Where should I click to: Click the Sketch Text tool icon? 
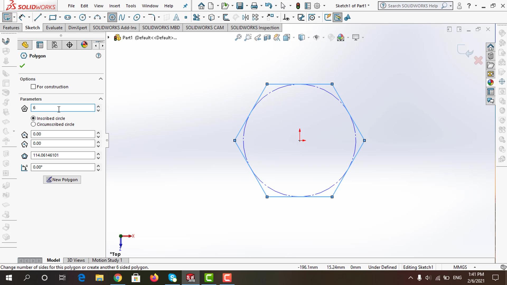pos(176,17)
